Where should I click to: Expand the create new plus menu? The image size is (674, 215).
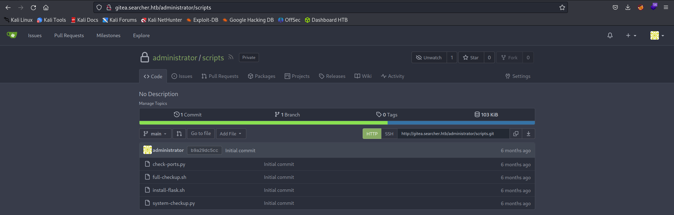tap(631, 35)
